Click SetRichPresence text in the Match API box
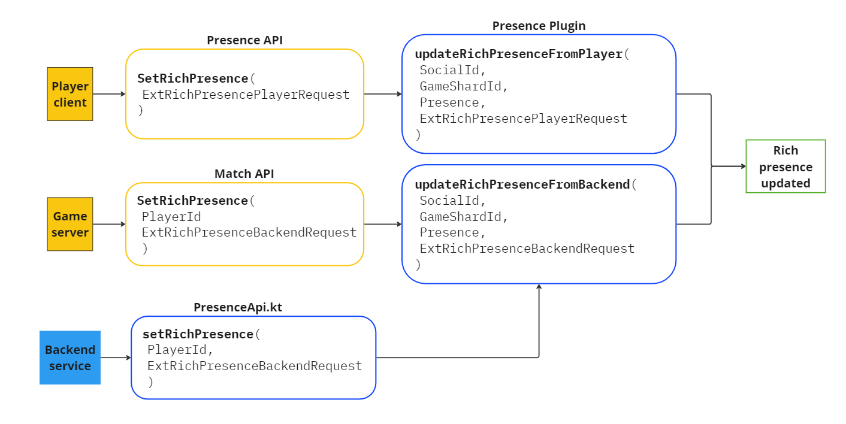This screenshot has height=424, width=846. coord(192,200)
